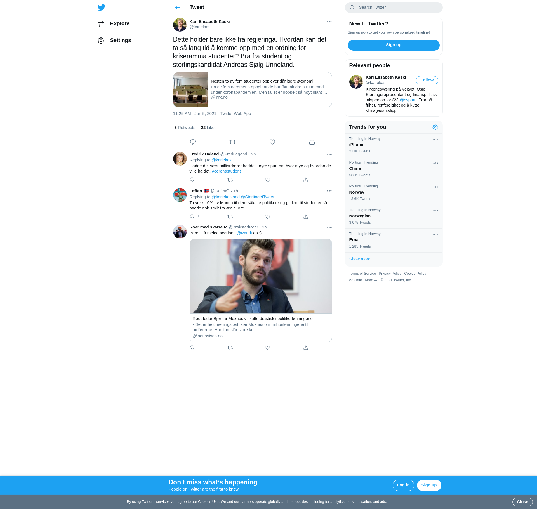Retweet the main tweet by Kari Kaski
This screenshot has height=509, width=537.
tap(232, 142)
